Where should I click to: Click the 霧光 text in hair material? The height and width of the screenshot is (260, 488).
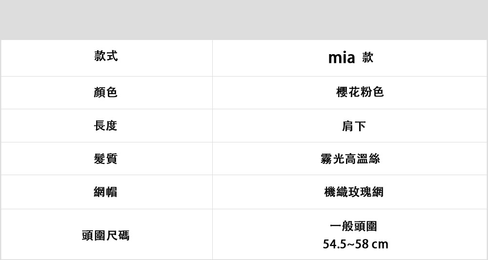pyautogui.click(x=332, y=159)
